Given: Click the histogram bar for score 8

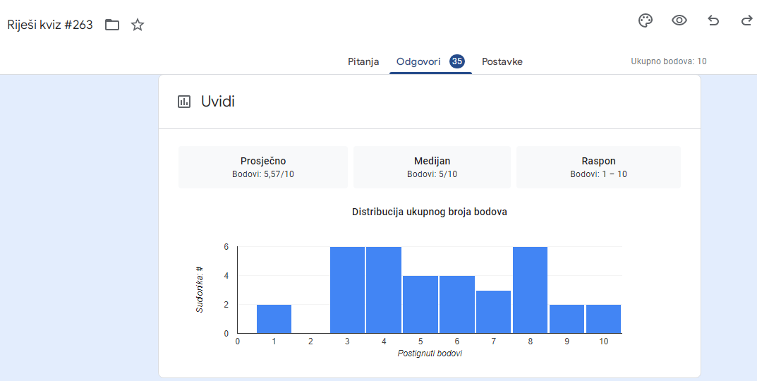Looking at the screenshot, I should (x=530, y=290).
